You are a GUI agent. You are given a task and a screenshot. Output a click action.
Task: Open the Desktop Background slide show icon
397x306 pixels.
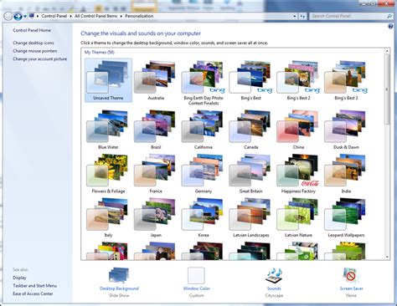(119, 275)
